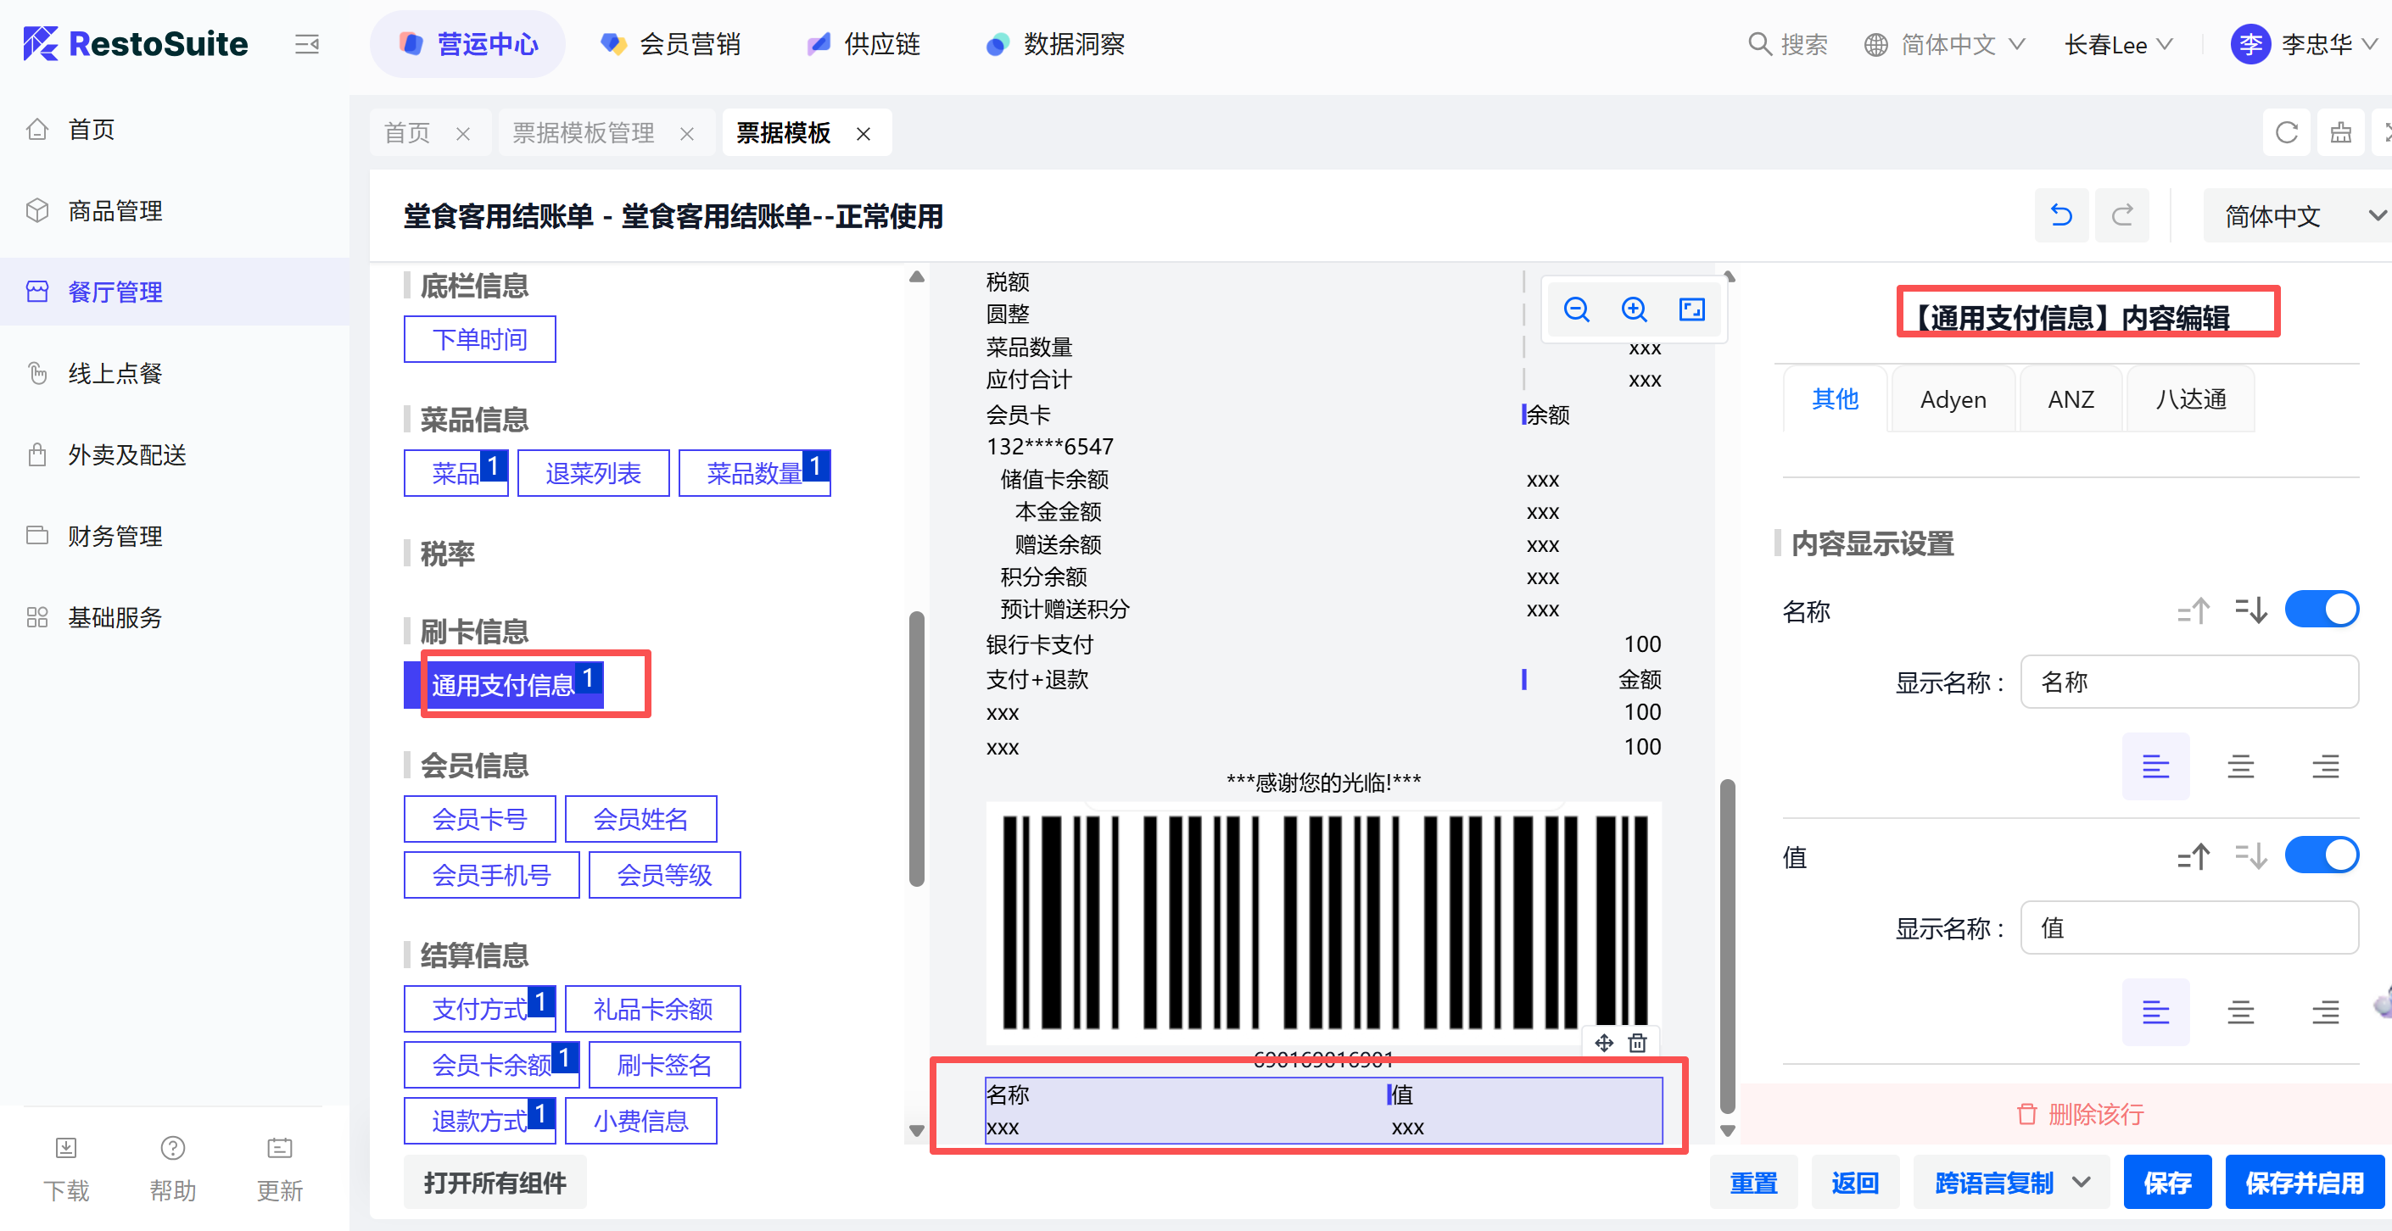Expand the 跨语言复制 dropdown

click(2080, 1182)
